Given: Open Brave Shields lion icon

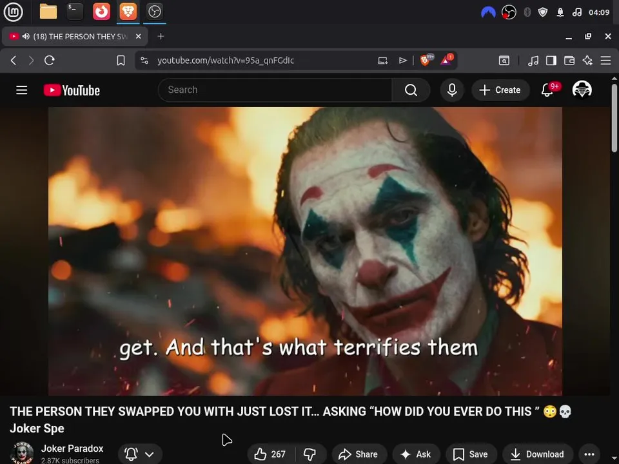Looking at the screenshot, I should 426,60.
